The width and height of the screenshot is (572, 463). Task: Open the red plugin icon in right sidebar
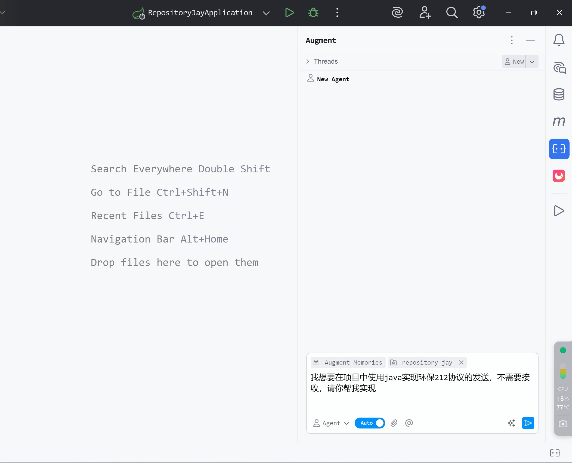tap(559, 176)
